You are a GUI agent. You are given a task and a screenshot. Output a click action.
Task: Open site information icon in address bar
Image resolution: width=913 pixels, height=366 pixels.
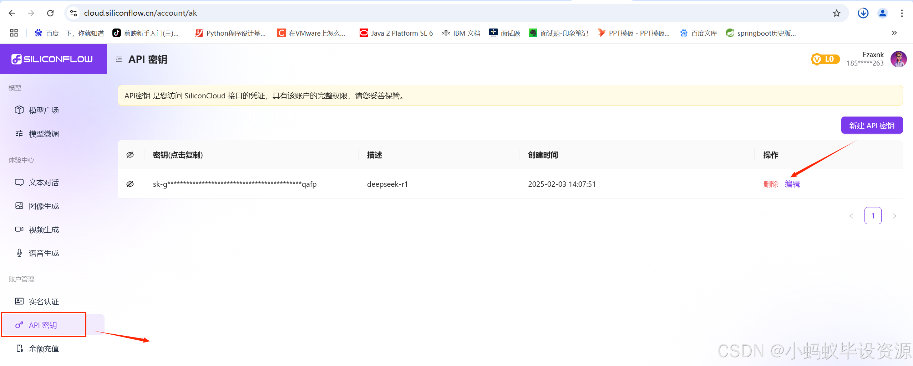pos(73,13)
